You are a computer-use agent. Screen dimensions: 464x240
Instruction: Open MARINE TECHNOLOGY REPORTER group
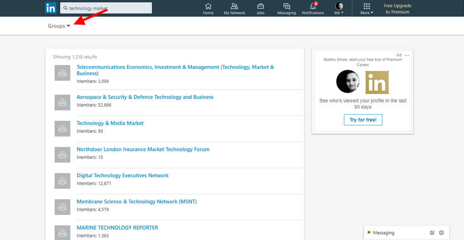point(117,228)
